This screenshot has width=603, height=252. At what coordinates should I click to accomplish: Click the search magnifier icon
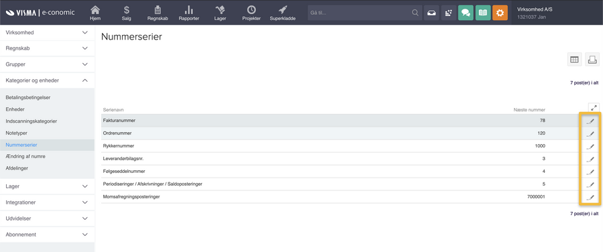pos(415,13)
